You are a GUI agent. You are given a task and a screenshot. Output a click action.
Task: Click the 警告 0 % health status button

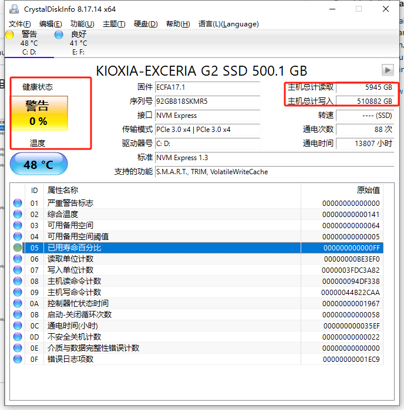tap(39, 113)
